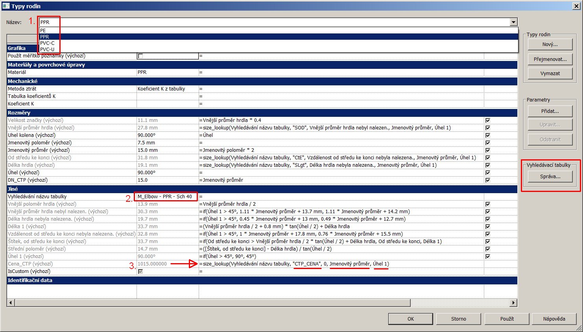Screen dimensions: 583x332
Task: Select PE in the type list
Action: [x=279, y=30]
